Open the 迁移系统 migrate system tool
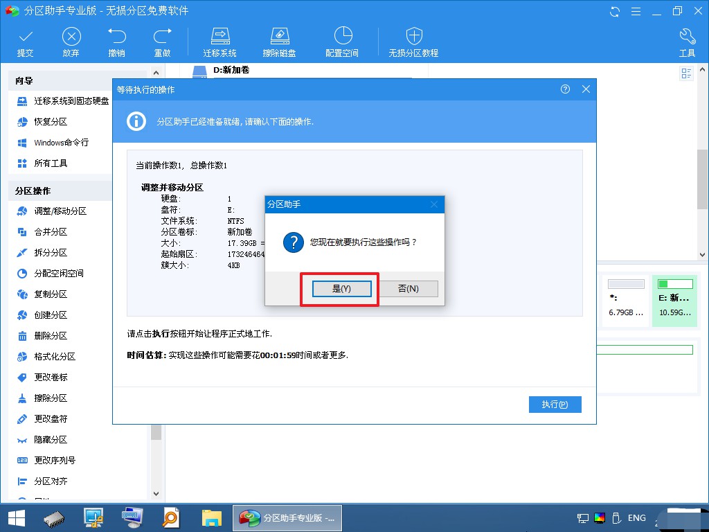The width and height of the screenshot is (709, 532). (219, 43)
